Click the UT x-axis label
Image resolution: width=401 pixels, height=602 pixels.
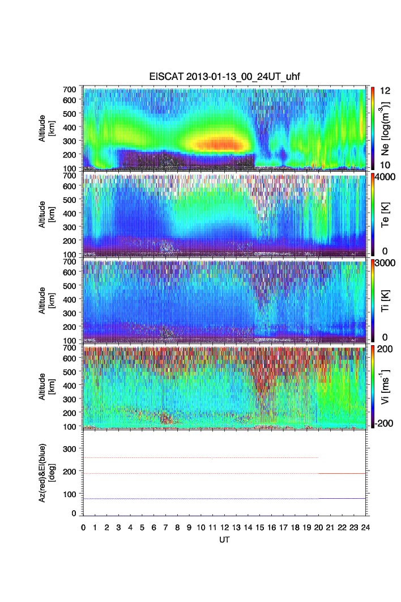[225, 540]
